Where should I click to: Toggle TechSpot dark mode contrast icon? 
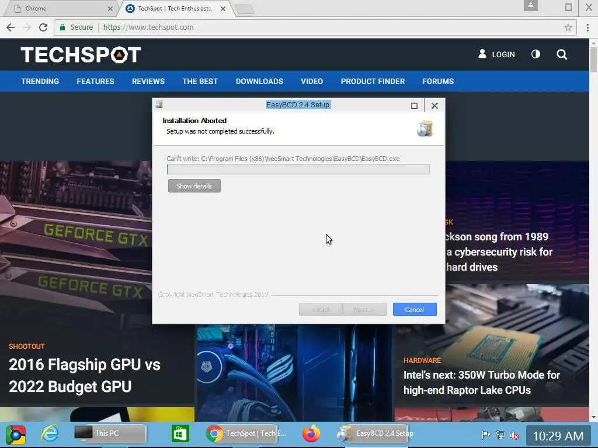coord(536,54)
